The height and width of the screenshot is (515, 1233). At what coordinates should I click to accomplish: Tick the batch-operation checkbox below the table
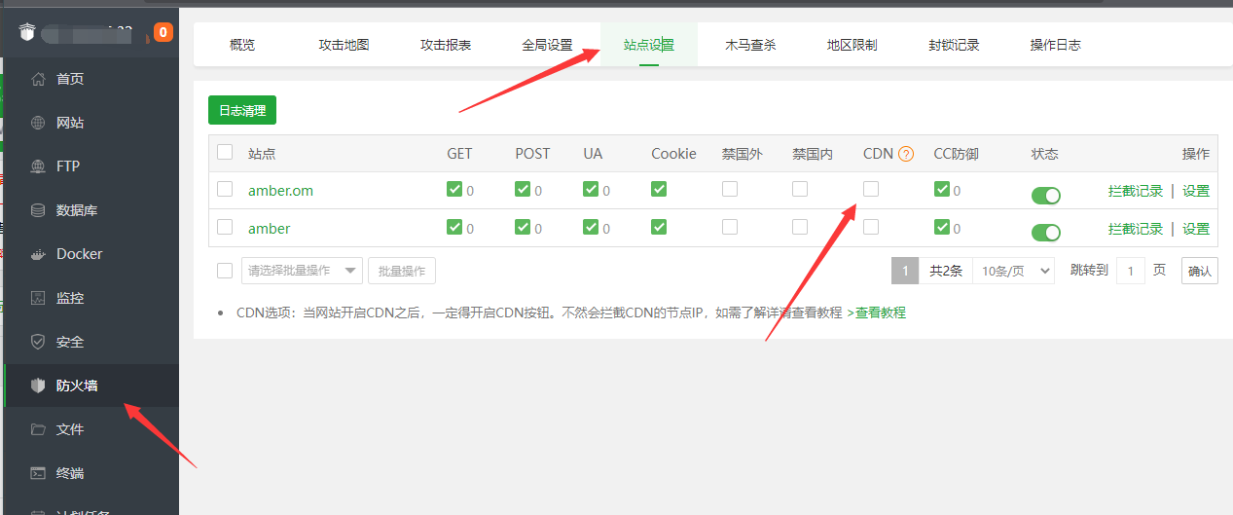pos(225,270)
